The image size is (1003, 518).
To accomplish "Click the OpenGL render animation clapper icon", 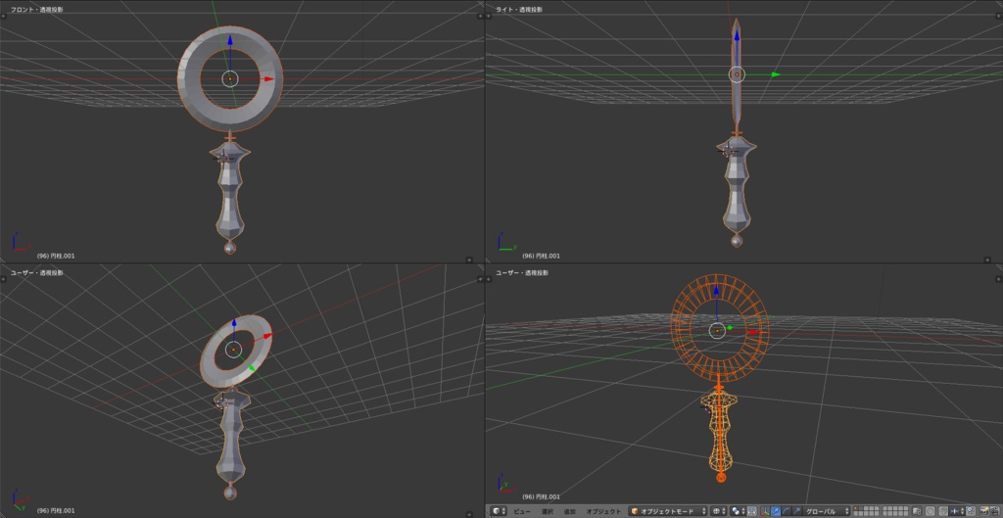I will coord(995,511).
